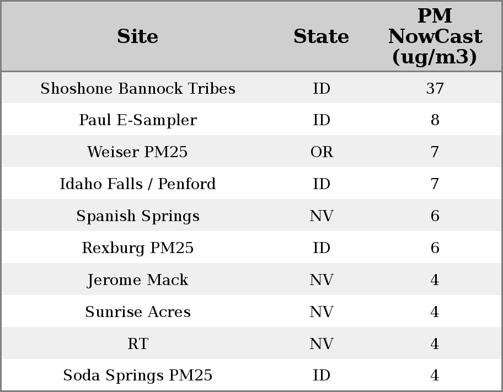Select the Spanish Springs site cell
503x392 pixels.
pyautogui.click(x=138, y=216)
